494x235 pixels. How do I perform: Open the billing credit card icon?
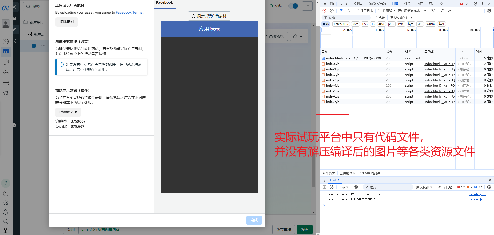(6, 83)
